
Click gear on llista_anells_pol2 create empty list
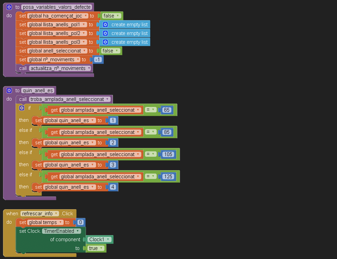point(105,33)
